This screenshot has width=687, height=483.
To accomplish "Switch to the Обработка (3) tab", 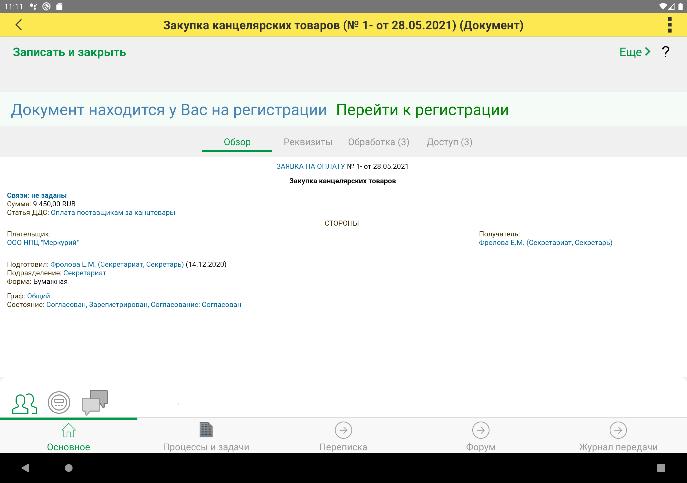I will tap(378, 142).
